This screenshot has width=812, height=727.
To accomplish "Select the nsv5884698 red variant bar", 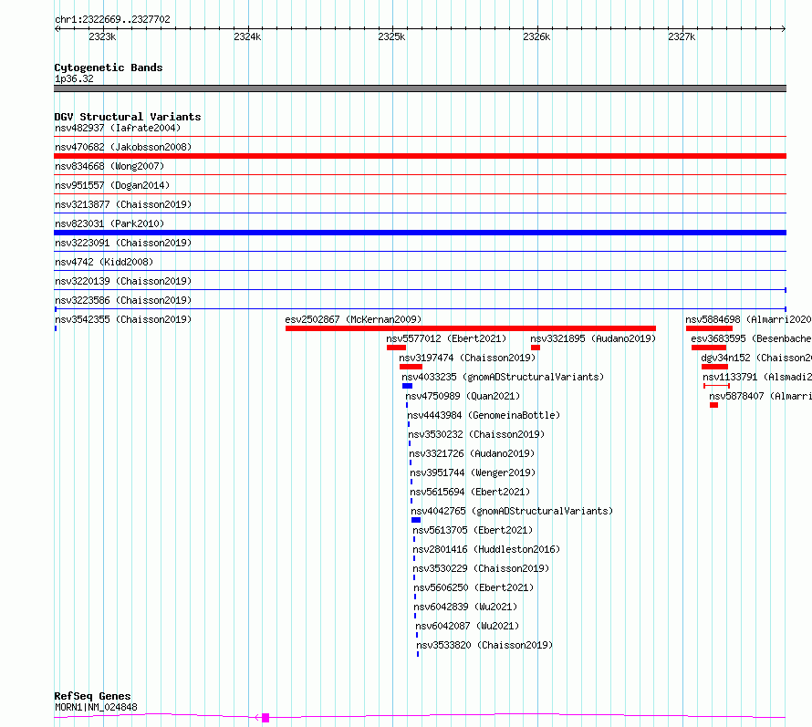I will [710, 328].
